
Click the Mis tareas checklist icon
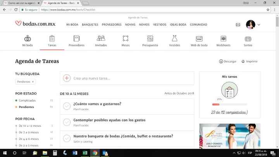pos(229,90)
